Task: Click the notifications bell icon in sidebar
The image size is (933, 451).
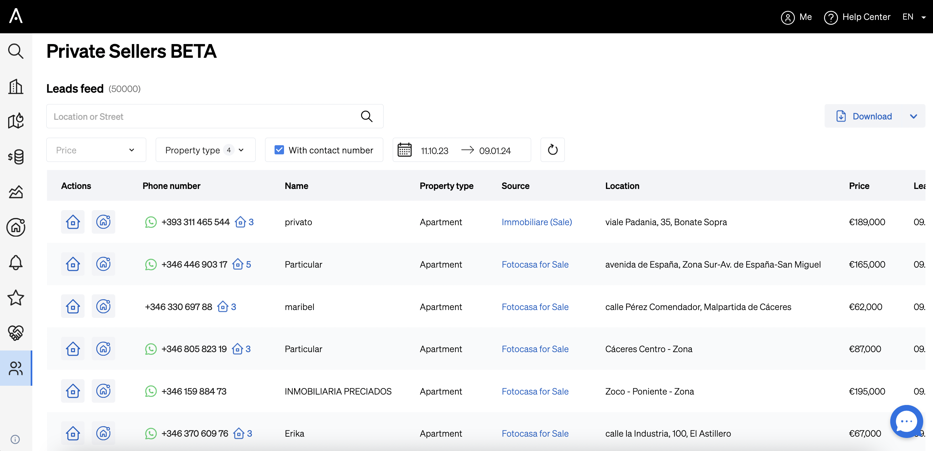Action: [x=16, y=261]
